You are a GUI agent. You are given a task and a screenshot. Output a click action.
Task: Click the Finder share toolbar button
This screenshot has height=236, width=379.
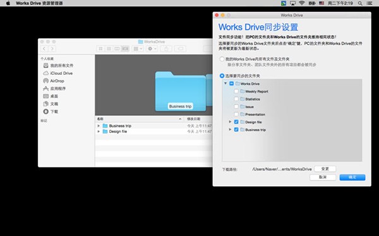[166, 48]
